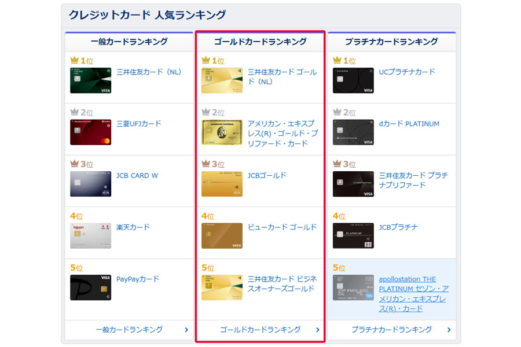Viewport: 521px width, 347px height.
Task: Open the ビューカード ゴールド link
Action: coord(282,227)
